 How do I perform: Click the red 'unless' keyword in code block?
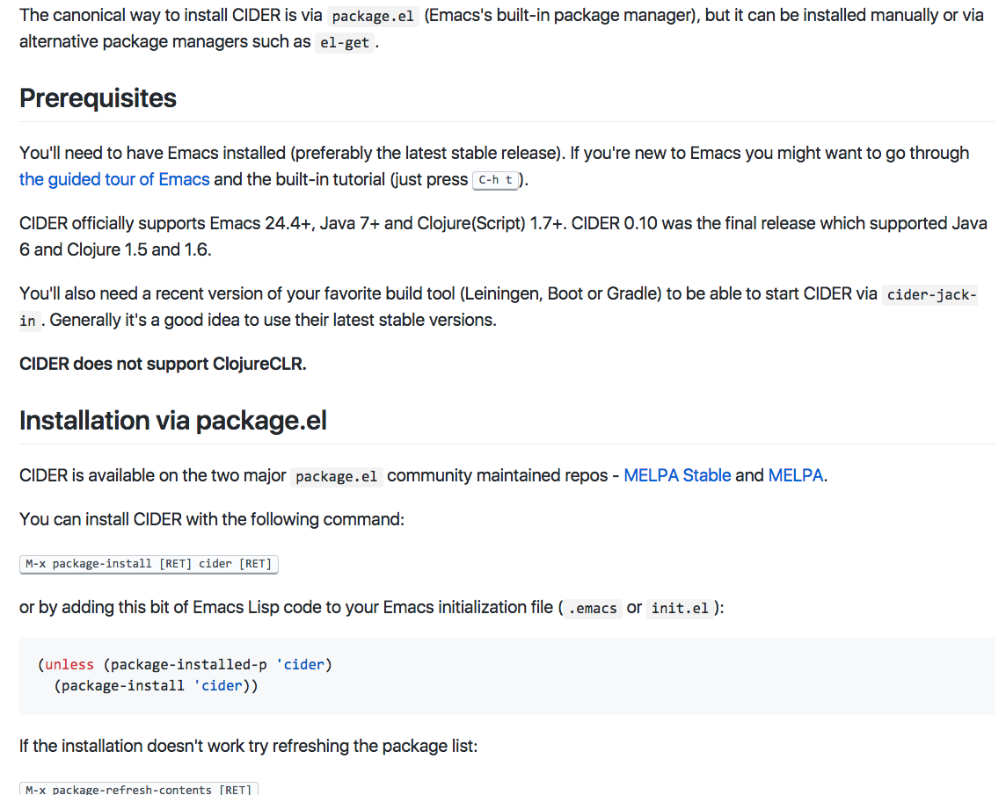pos(69,664)
